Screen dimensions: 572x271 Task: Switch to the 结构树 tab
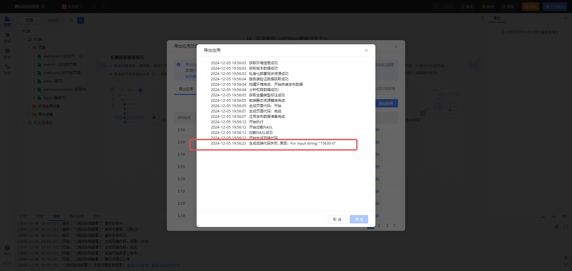pos(53,20)
